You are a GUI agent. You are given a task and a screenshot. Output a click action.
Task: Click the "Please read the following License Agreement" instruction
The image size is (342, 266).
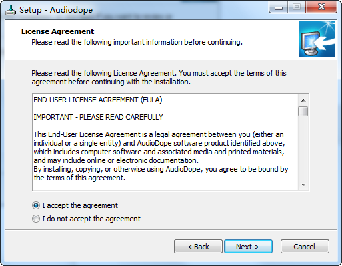pos(159,78)
